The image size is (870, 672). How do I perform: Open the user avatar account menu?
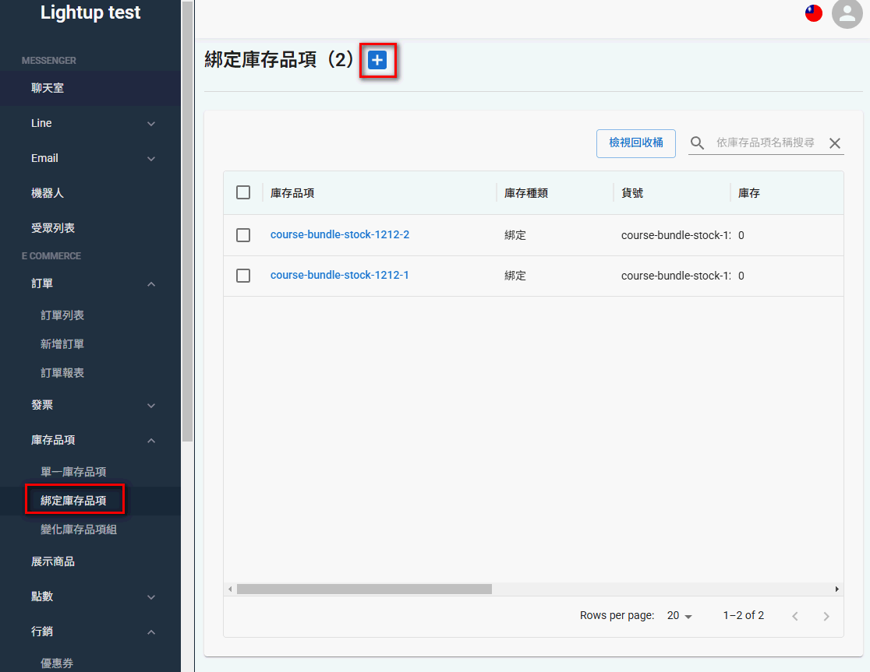tap(847, 13)
